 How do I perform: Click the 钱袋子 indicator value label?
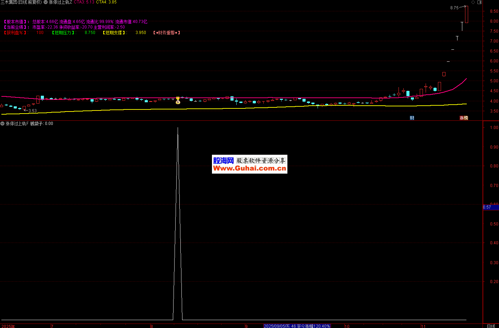[x=41, y=124]
